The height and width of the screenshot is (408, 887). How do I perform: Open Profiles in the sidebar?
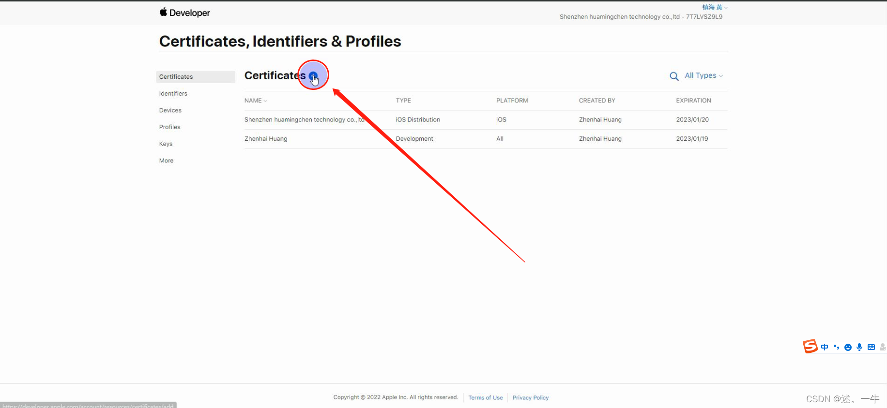169,127
